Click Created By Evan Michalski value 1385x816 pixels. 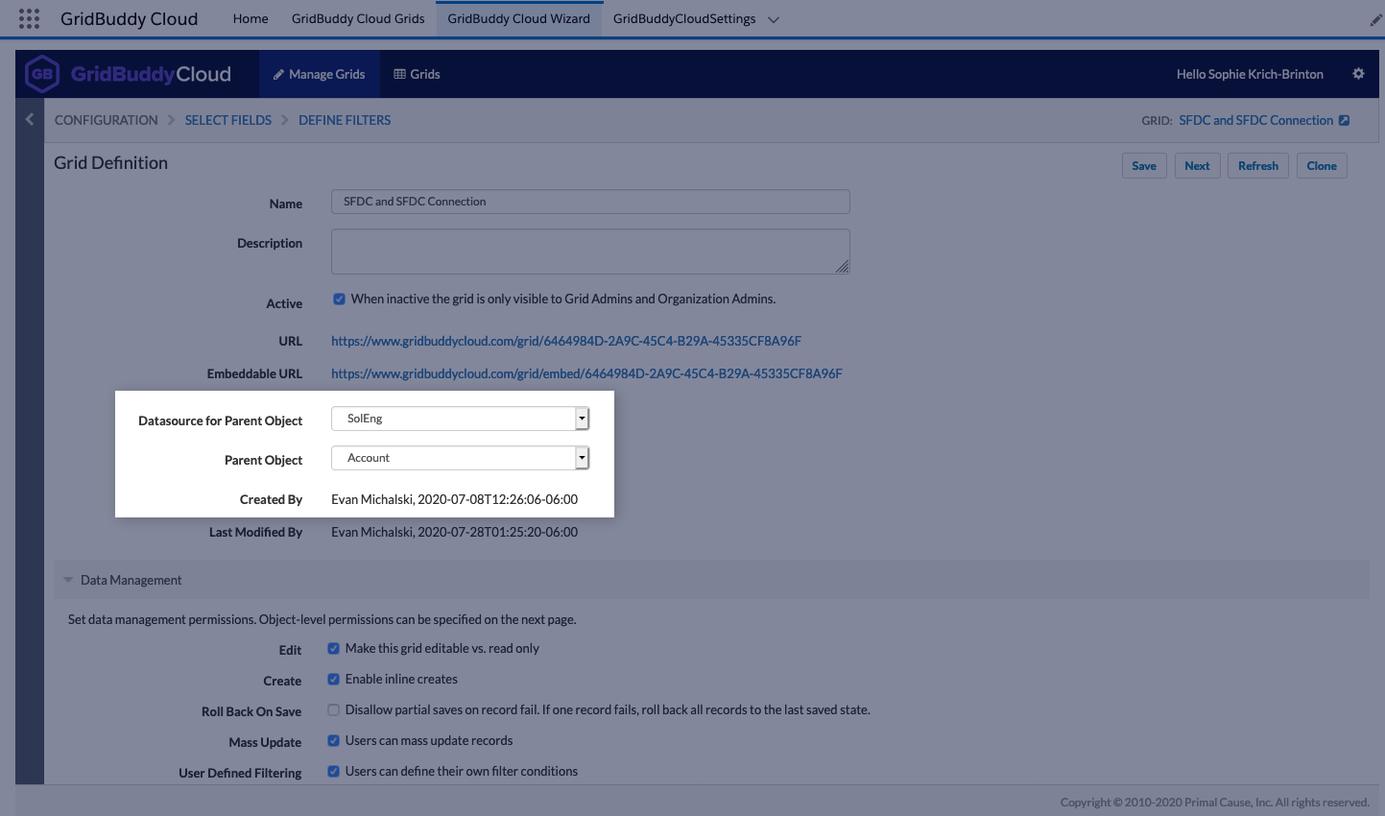(454, 499)
